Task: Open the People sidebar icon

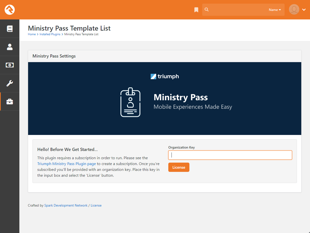Action: 10,47
